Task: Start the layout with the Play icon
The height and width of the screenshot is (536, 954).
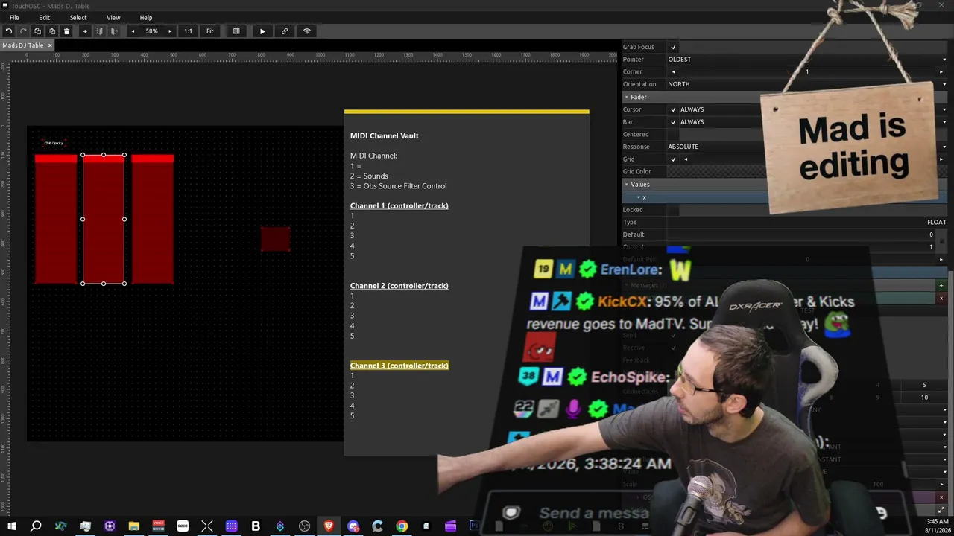Action: click(x=262, y=31)
